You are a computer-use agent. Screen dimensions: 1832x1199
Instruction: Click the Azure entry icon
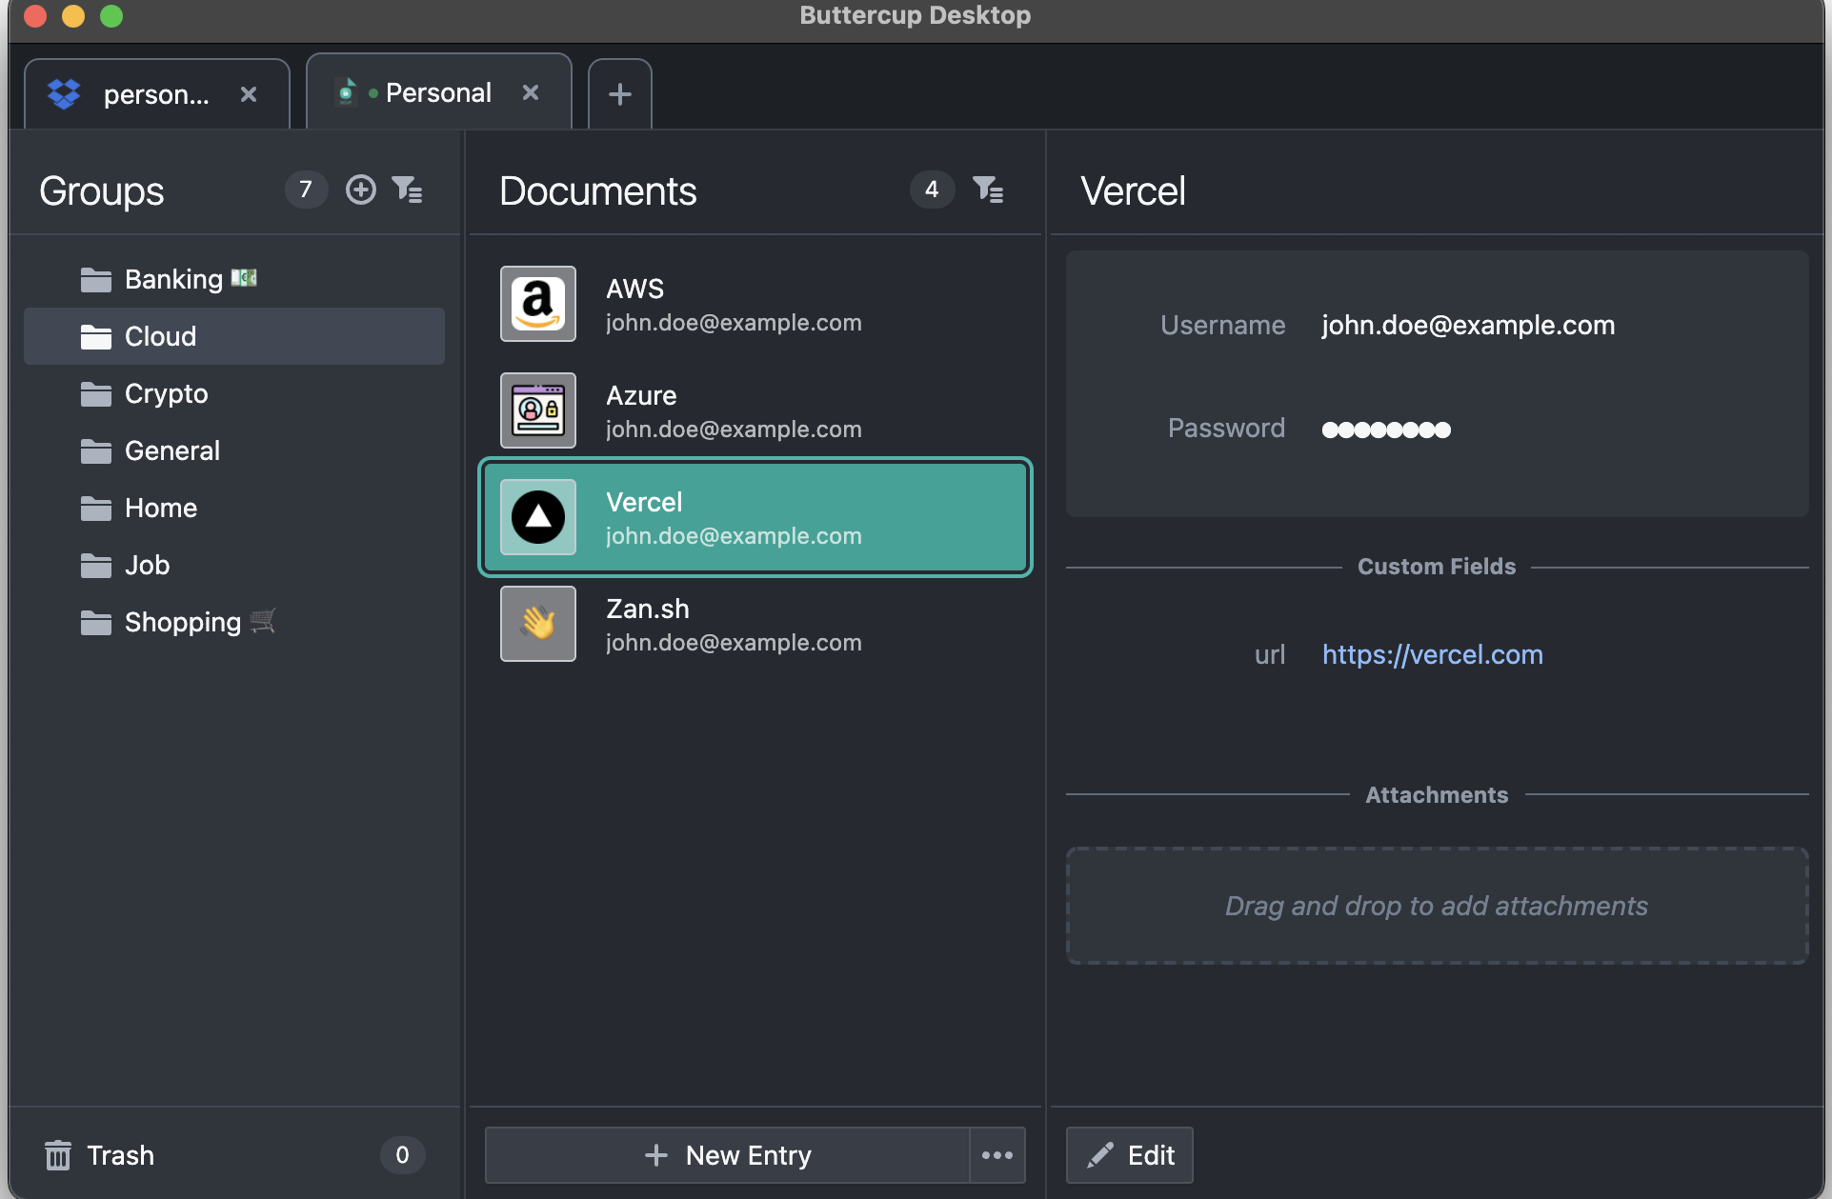pos(538,410)
